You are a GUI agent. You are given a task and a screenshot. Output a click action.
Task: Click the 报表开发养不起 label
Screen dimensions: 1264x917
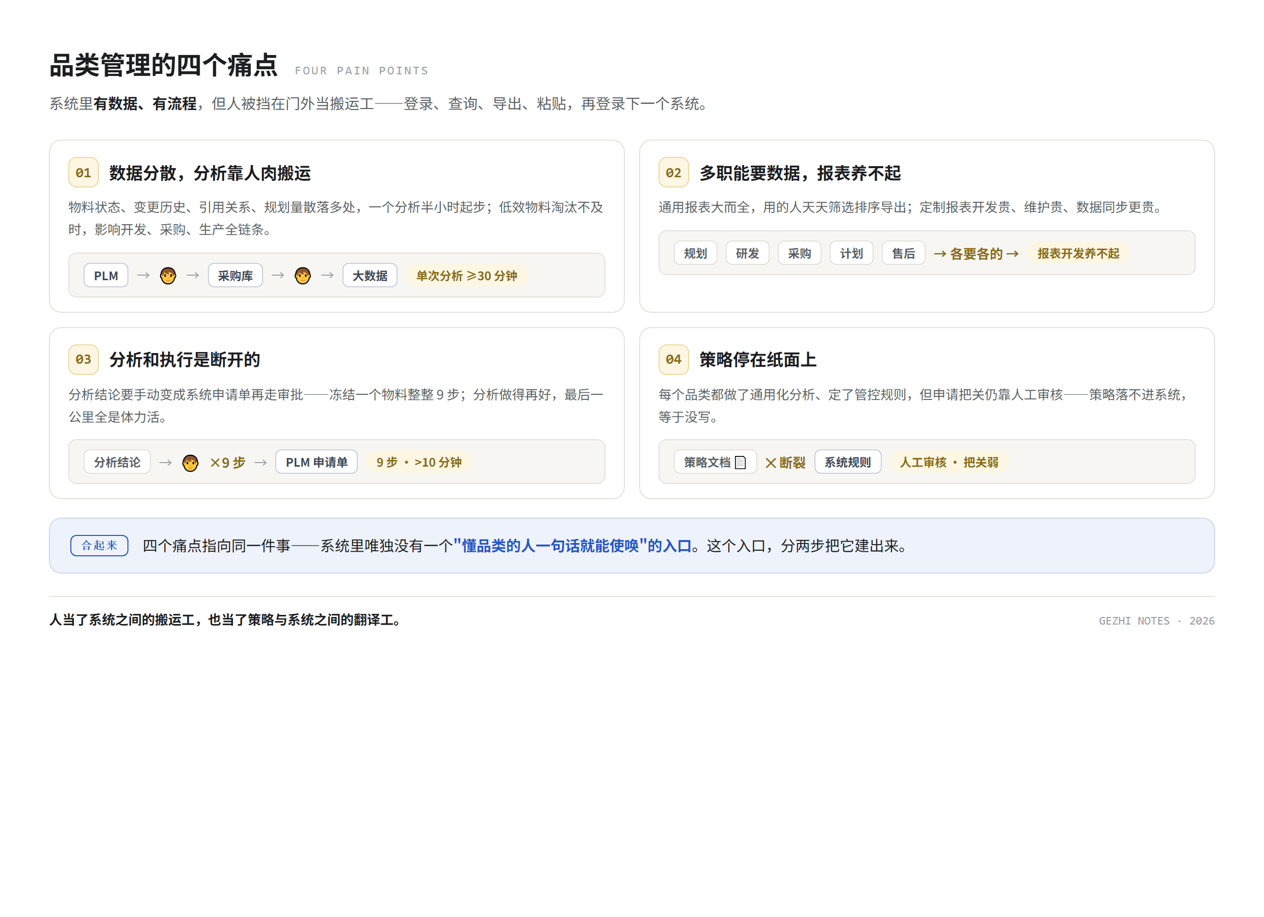pyautogui.click(x=1078, y=254)
